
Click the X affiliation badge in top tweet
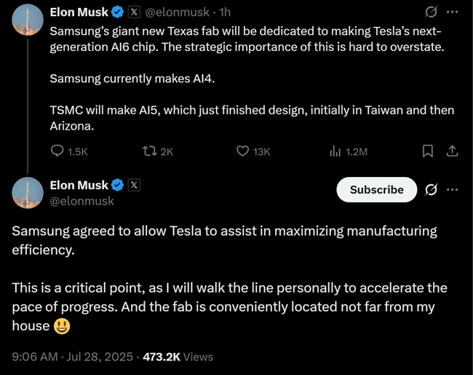pyautogui.click(x=134, y=12)
